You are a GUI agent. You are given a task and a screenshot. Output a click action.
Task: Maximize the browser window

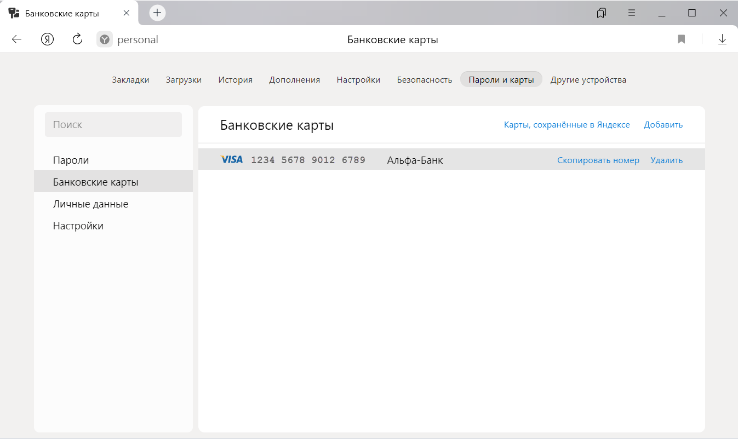point(692,13)
